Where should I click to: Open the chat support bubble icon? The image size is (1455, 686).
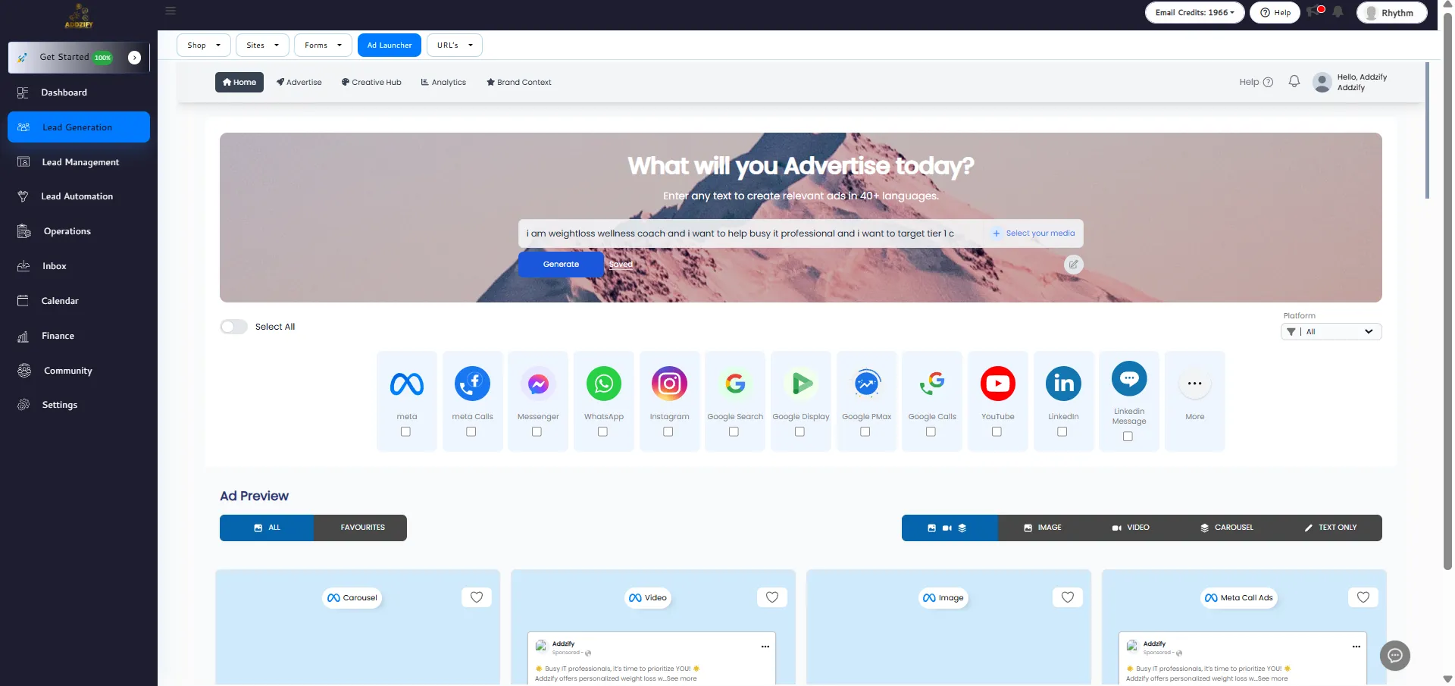click(1394, 656)
